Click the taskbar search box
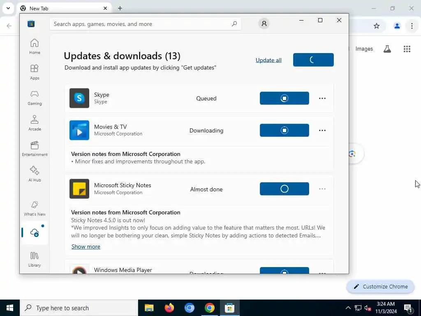 pos(79,308)
